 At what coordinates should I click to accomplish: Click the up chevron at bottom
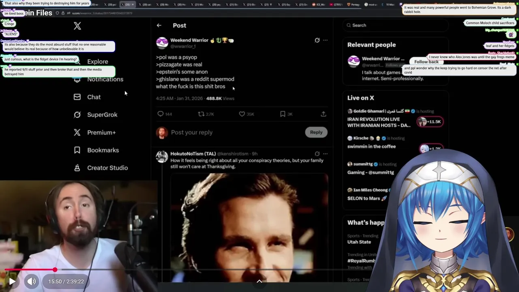tap(259, 281)
